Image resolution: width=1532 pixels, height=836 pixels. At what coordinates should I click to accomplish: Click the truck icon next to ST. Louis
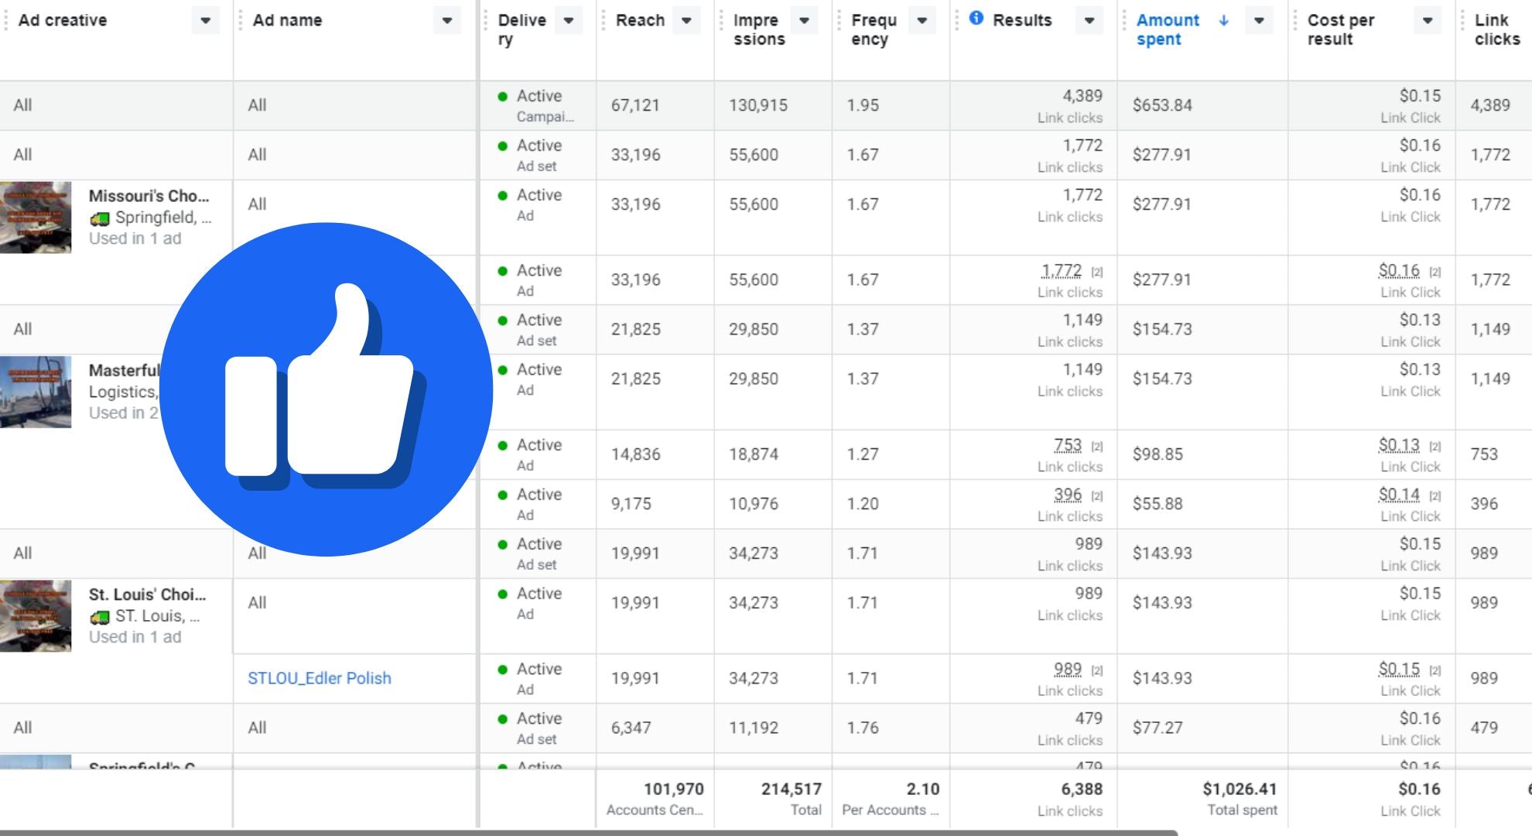click(x=99, y=617)
